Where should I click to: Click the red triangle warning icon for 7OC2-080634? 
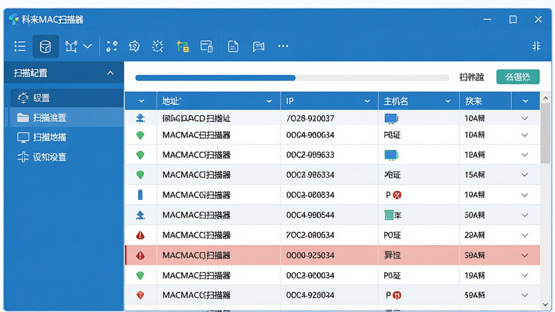[140, 235]
